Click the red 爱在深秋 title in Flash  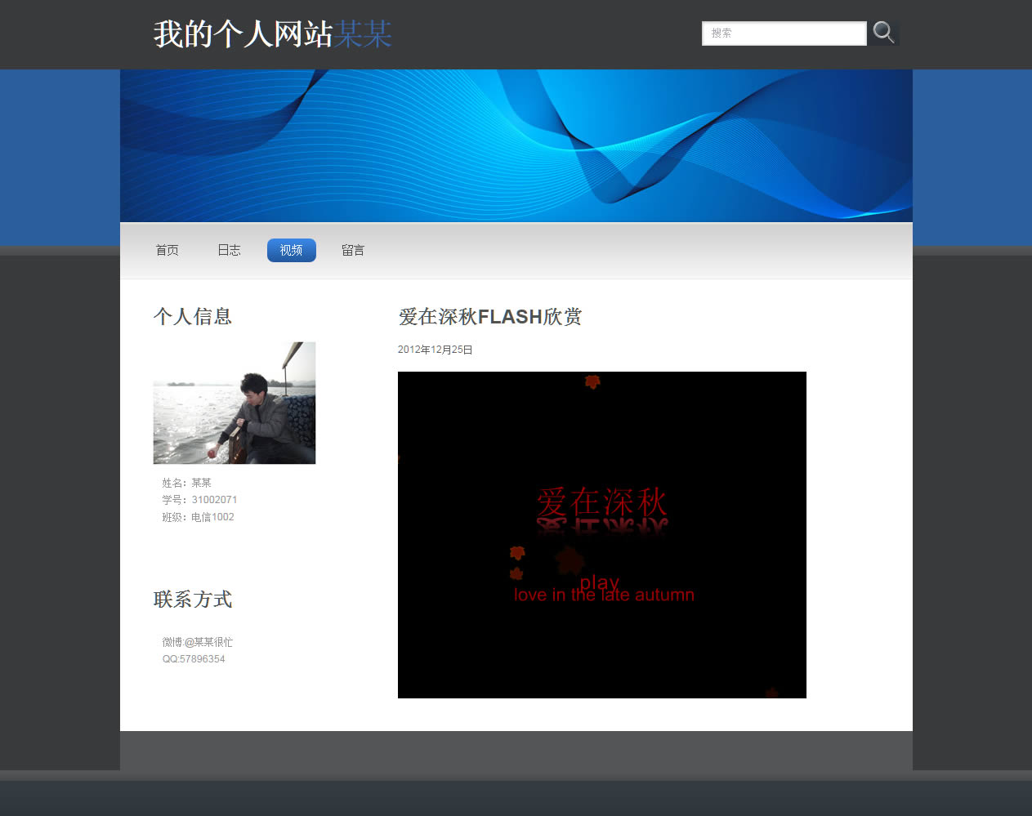pos(601,502)
